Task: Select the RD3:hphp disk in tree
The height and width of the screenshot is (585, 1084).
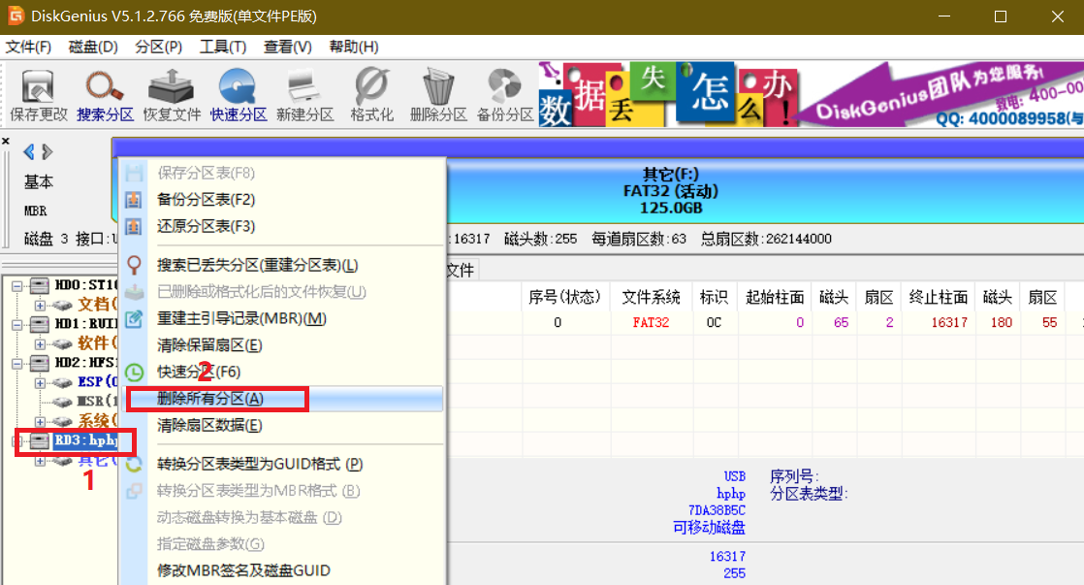Action: [84, 441]
